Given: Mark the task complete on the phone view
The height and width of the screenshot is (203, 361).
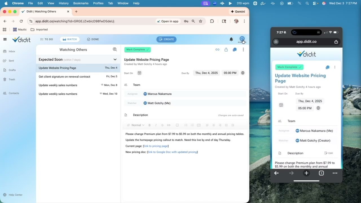Looking at the screenshot, I should pyautogui.click(x=289, y=67).
